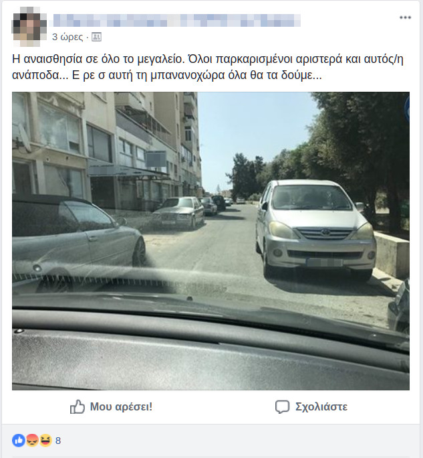This screenshot has height=458, width=423.
Task: Click the speech bubble comment icon
Action: pyautogui.click(x=282, y=406)
